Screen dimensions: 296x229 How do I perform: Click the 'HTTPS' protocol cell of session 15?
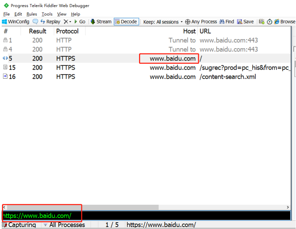point(66,68)
